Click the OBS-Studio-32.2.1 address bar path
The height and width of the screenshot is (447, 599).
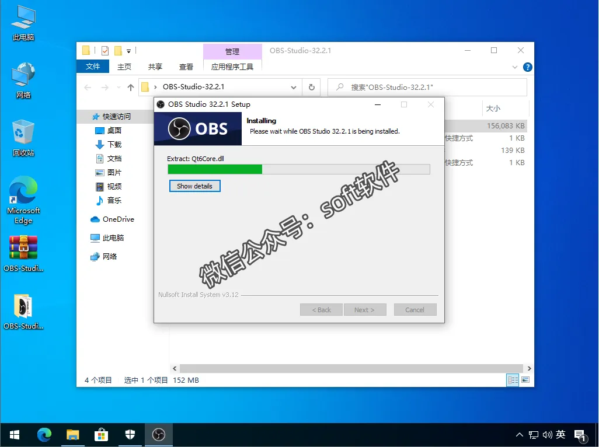(x=193, y=87)
